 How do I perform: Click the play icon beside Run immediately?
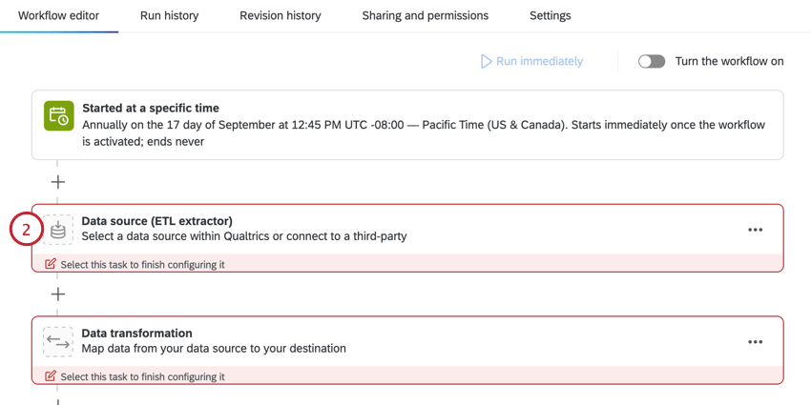click(486, 62)
